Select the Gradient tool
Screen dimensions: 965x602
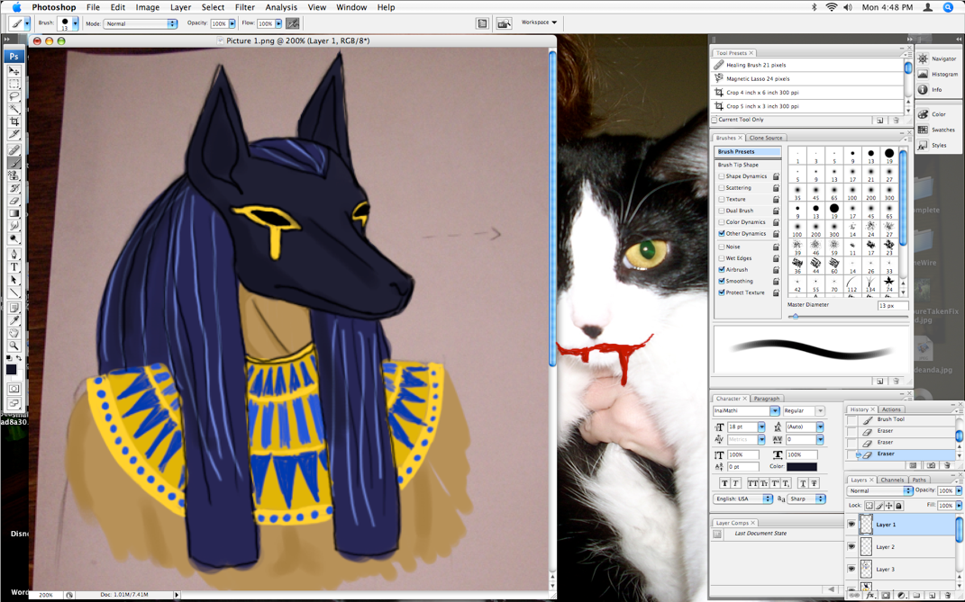point(14,213)
